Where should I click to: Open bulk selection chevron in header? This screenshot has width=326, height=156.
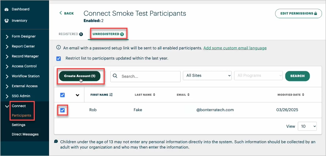(x=78, y=95)
